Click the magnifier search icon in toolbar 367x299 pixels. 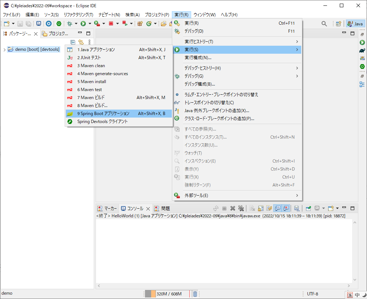pyautogui.click(x=324, y=24)
